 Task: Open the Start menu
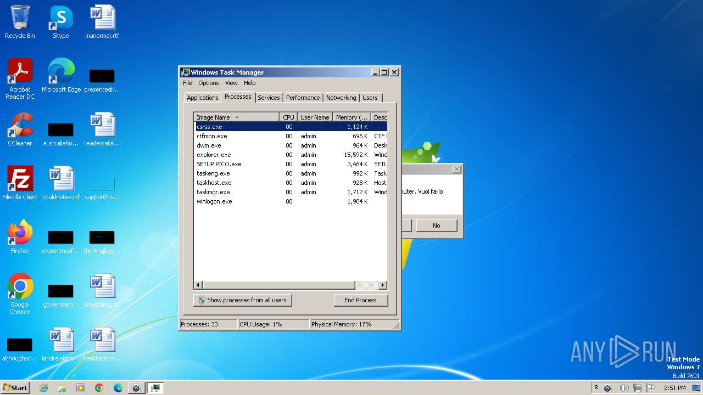(x=15, y=388)
